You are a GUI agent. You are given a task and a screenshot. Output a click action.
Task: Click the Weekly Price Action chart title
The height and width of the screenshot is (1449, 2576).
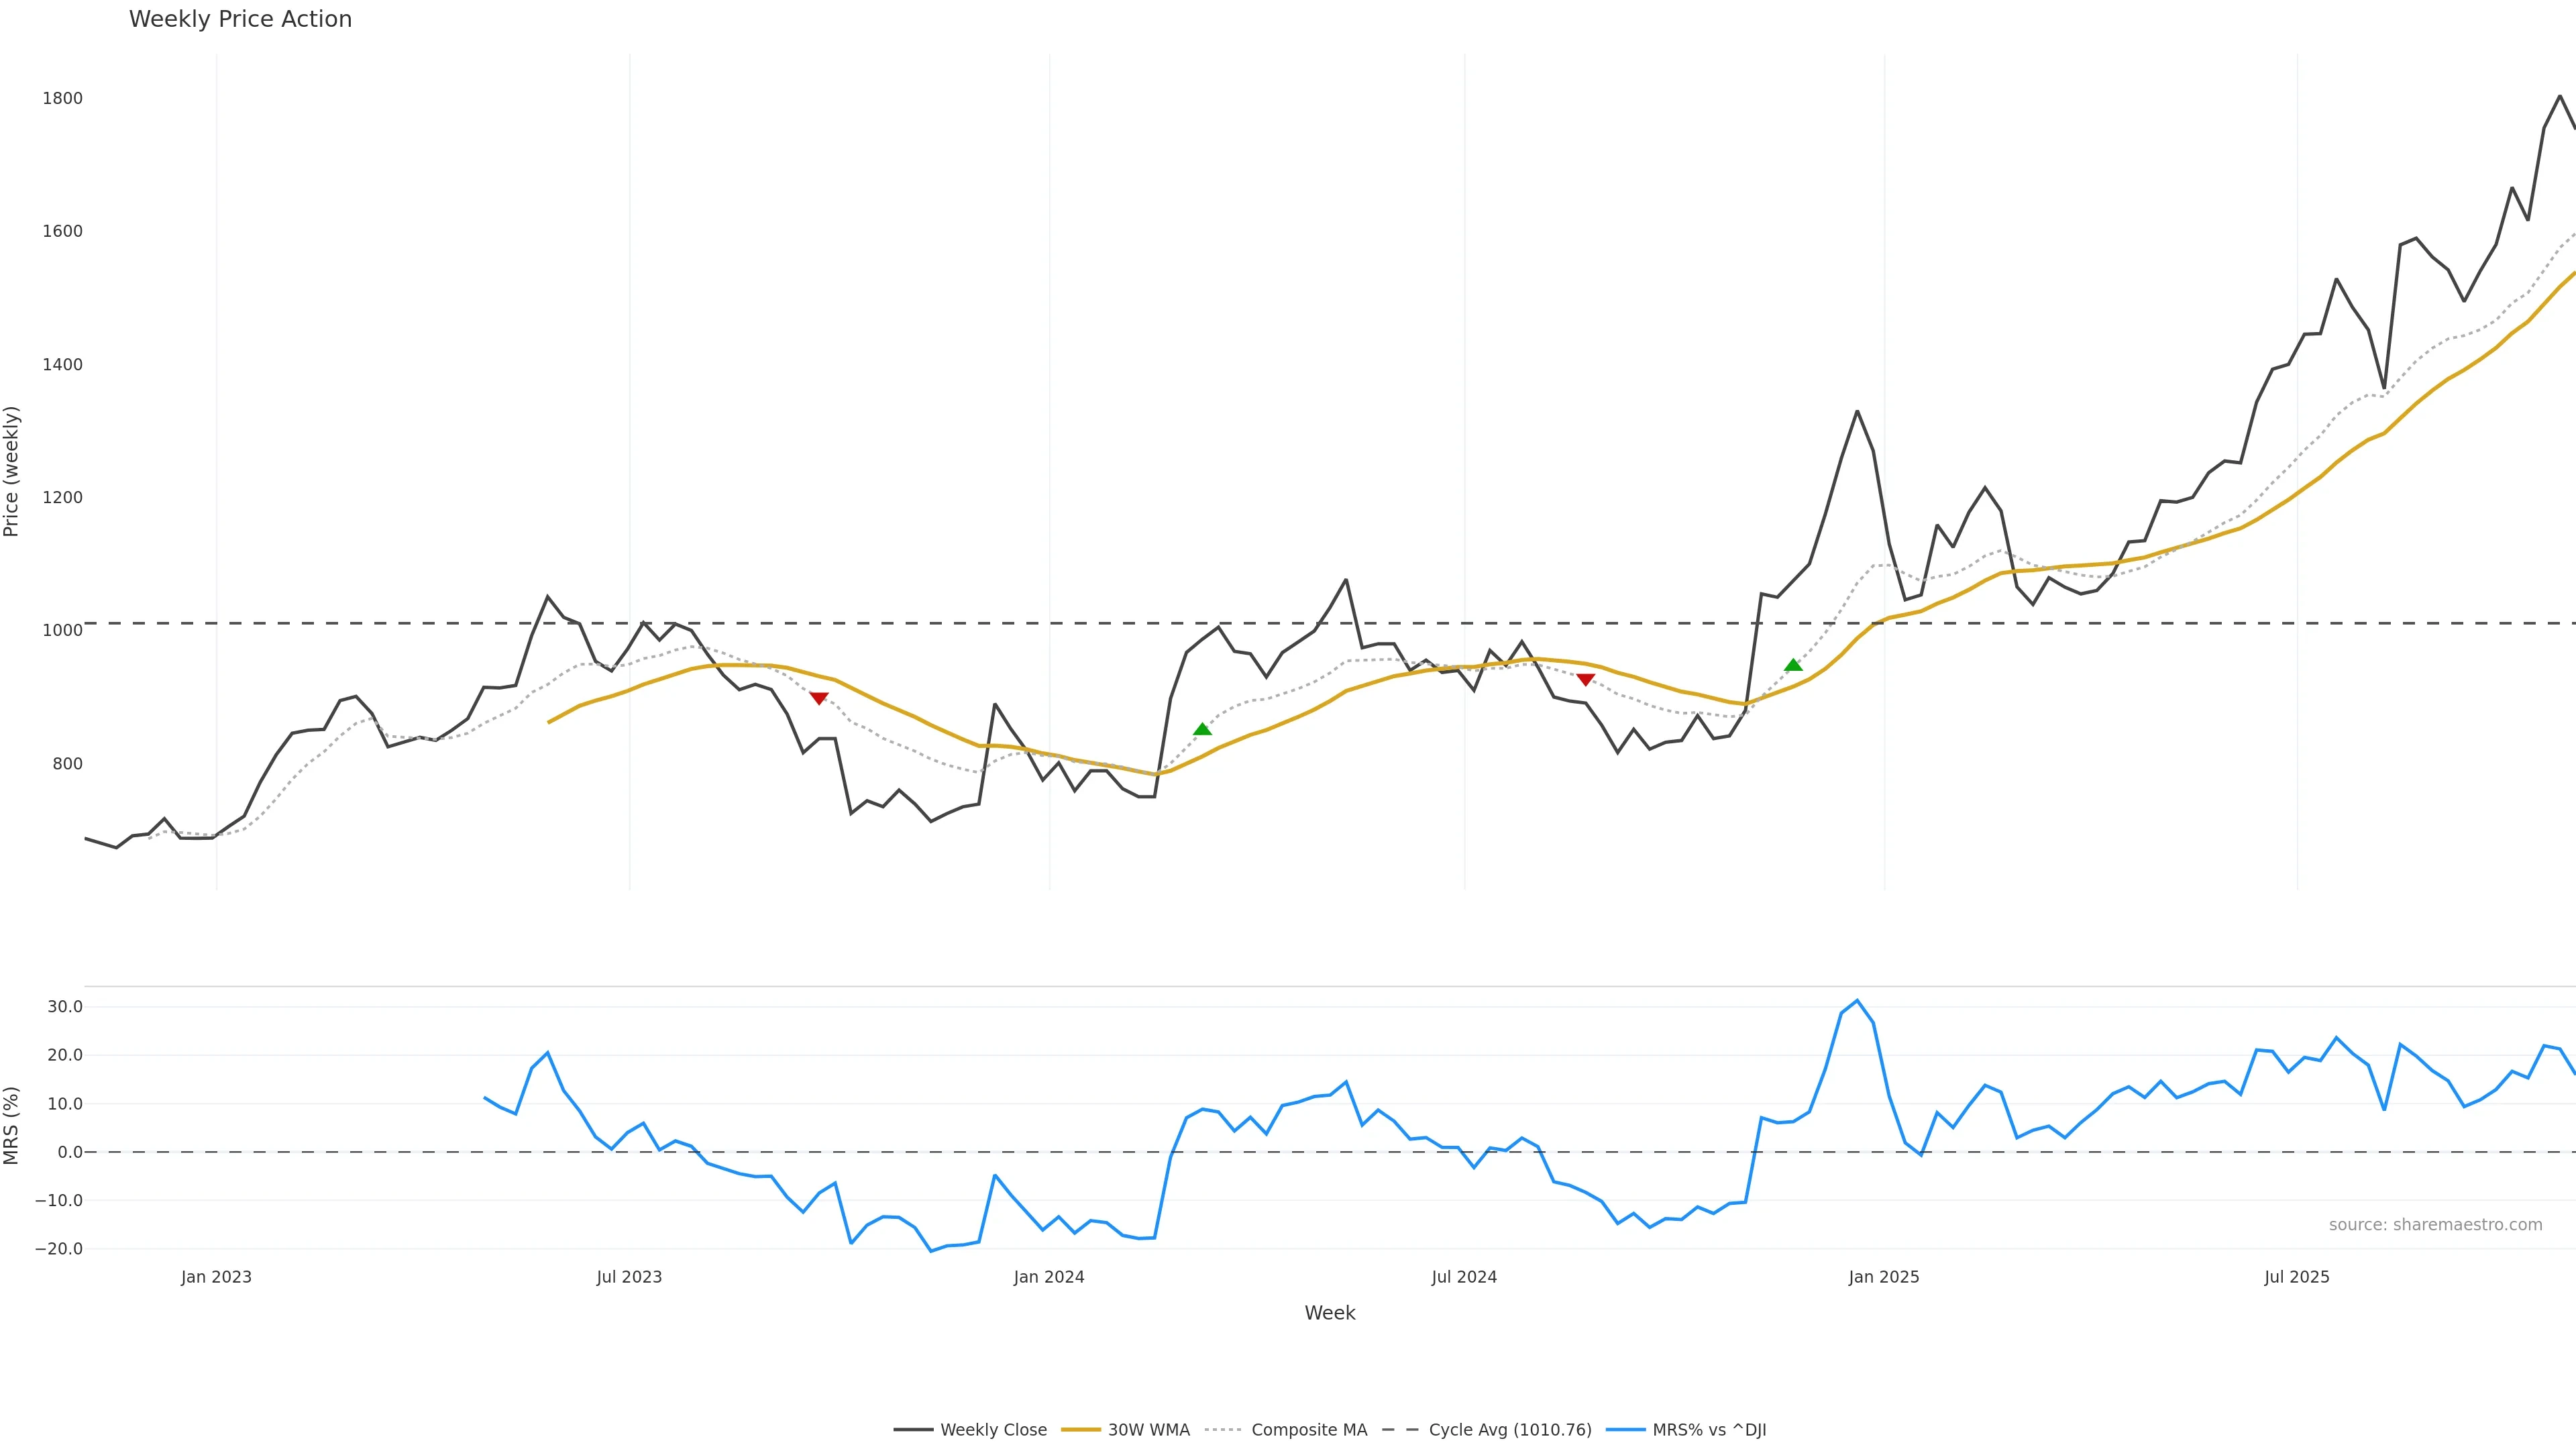tap(240, 19)
